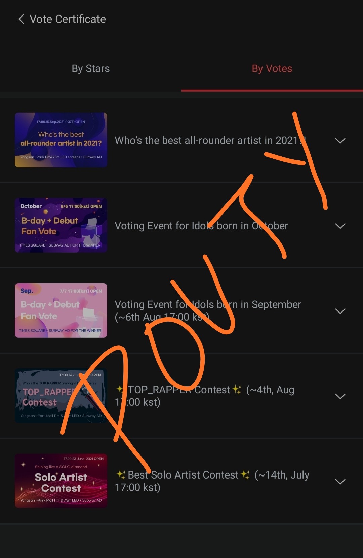The image size is (363, 558).
Task: Tap the Vote Certificate page title
Action: click(68, 19)
